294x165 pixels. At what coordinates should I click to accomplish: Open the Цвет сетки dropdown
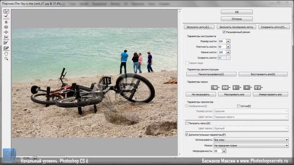251,117
